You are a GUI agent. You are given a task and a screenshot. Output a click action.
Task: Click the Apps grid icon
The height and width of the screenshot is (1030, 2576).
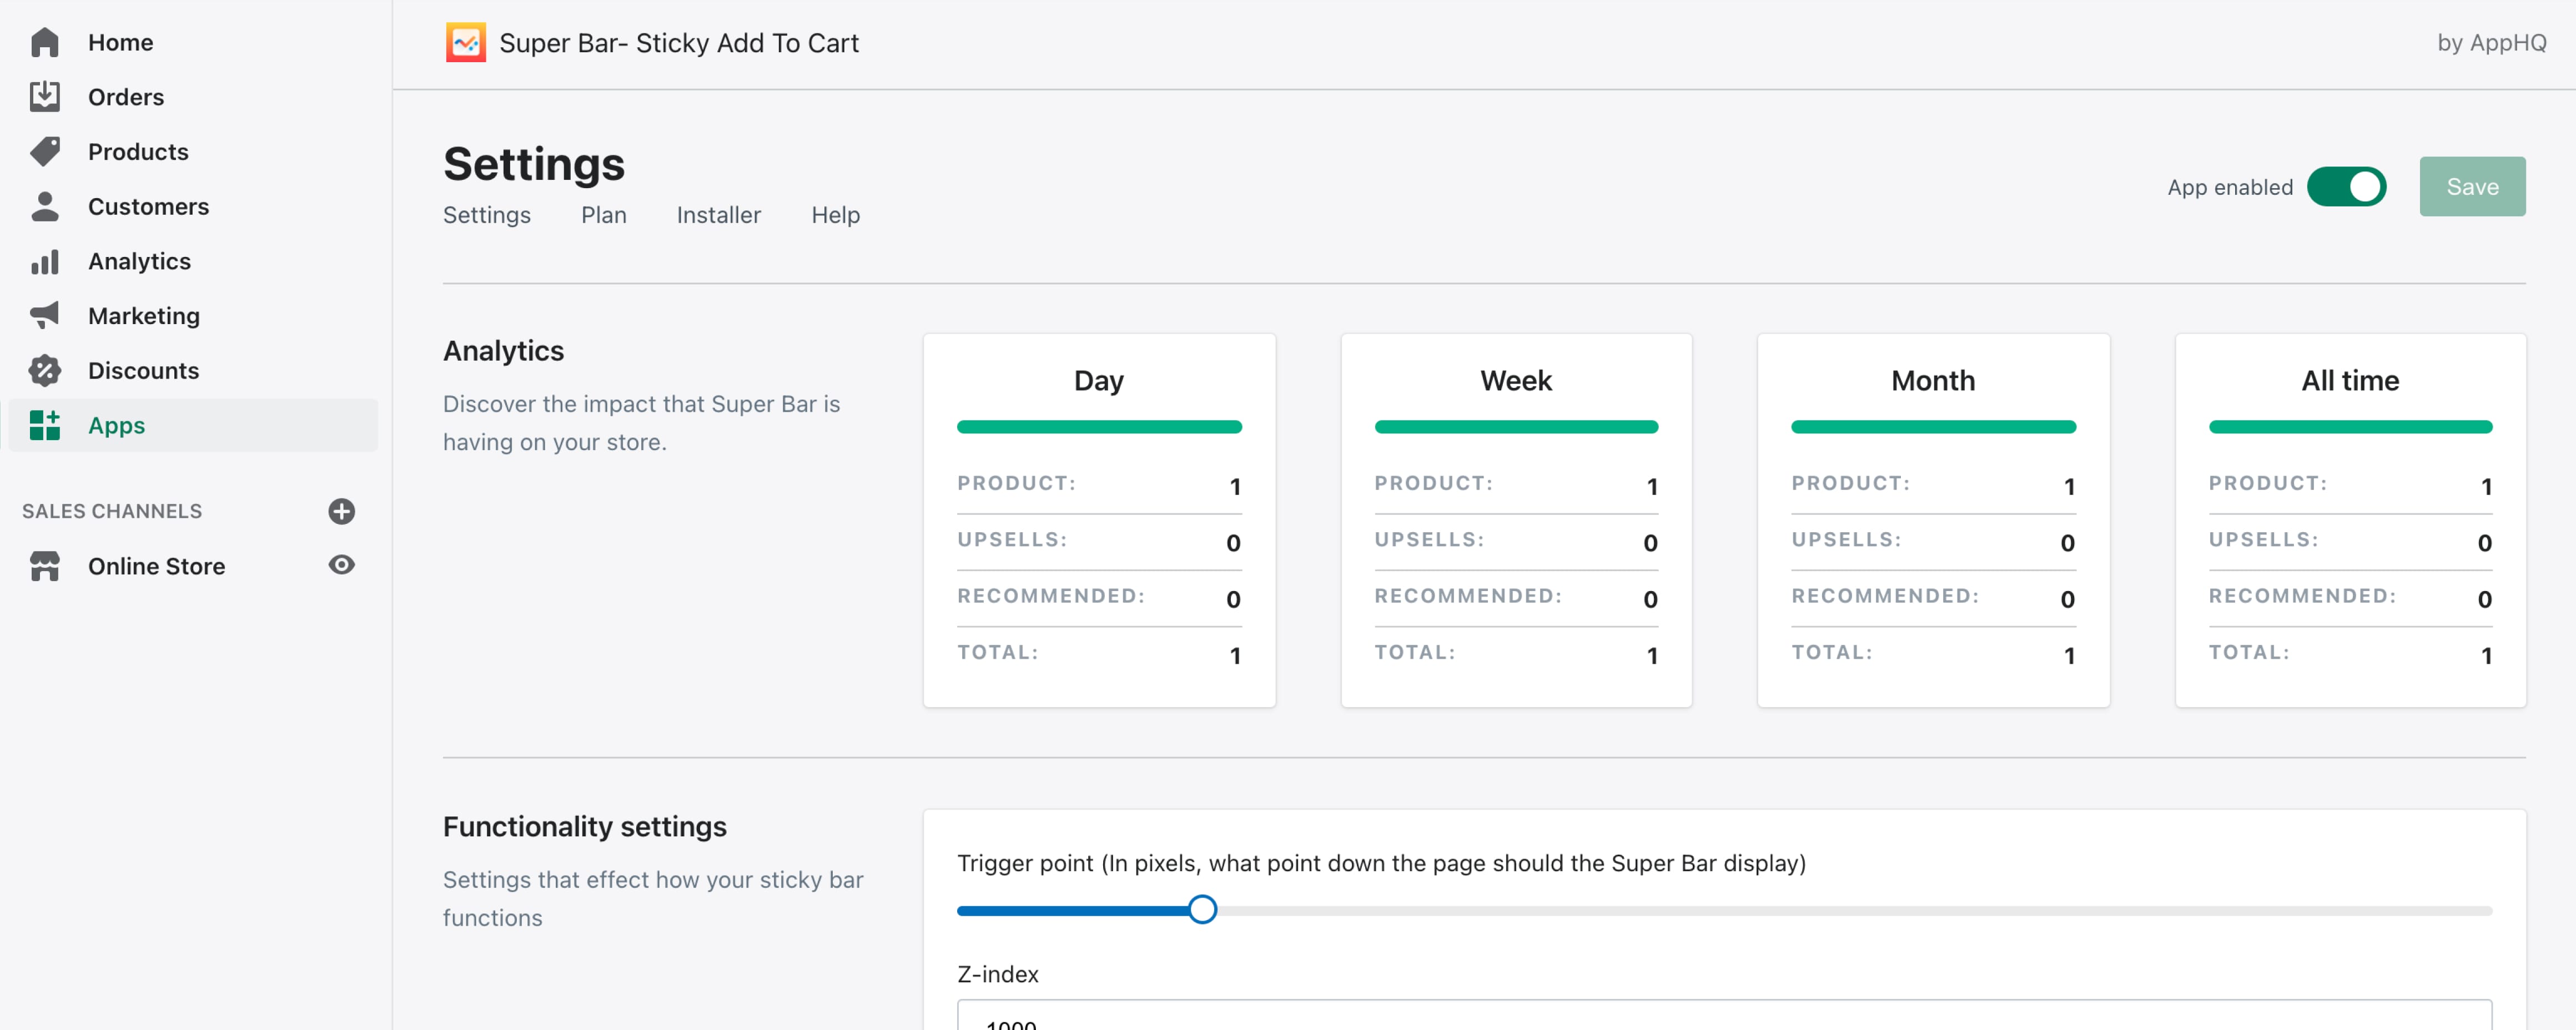coord(44,425)
